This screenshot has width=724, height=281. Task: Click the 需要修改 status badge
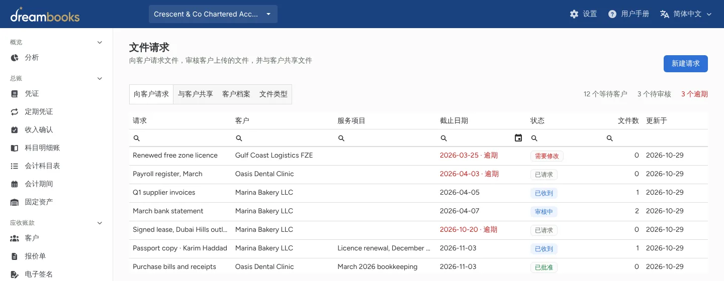tap(547, 156)
